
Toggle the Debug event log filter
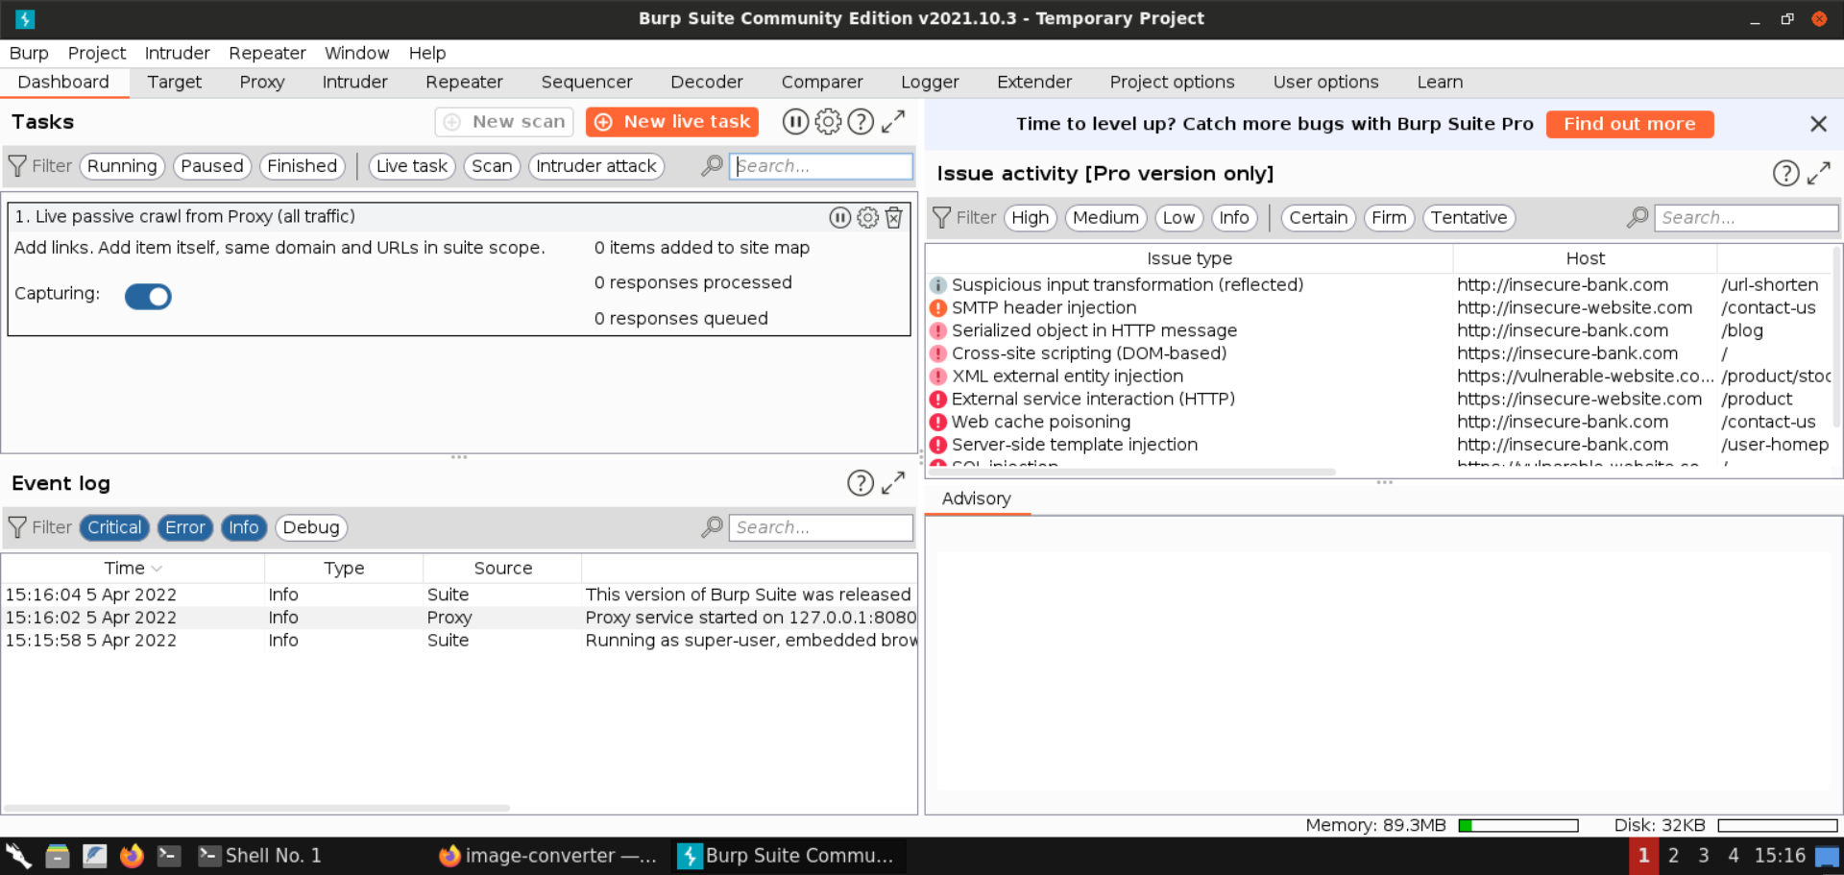click(311, 527)
